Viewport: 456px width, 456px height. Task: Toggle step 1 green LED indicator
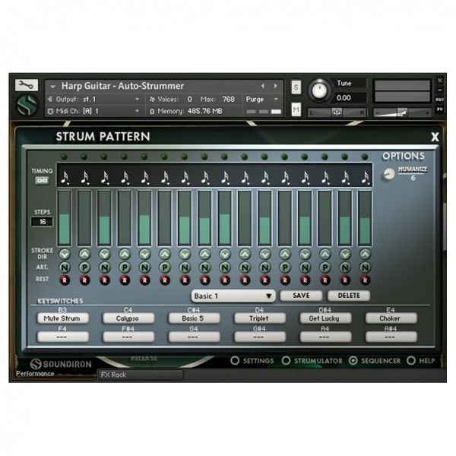point(64,157)
